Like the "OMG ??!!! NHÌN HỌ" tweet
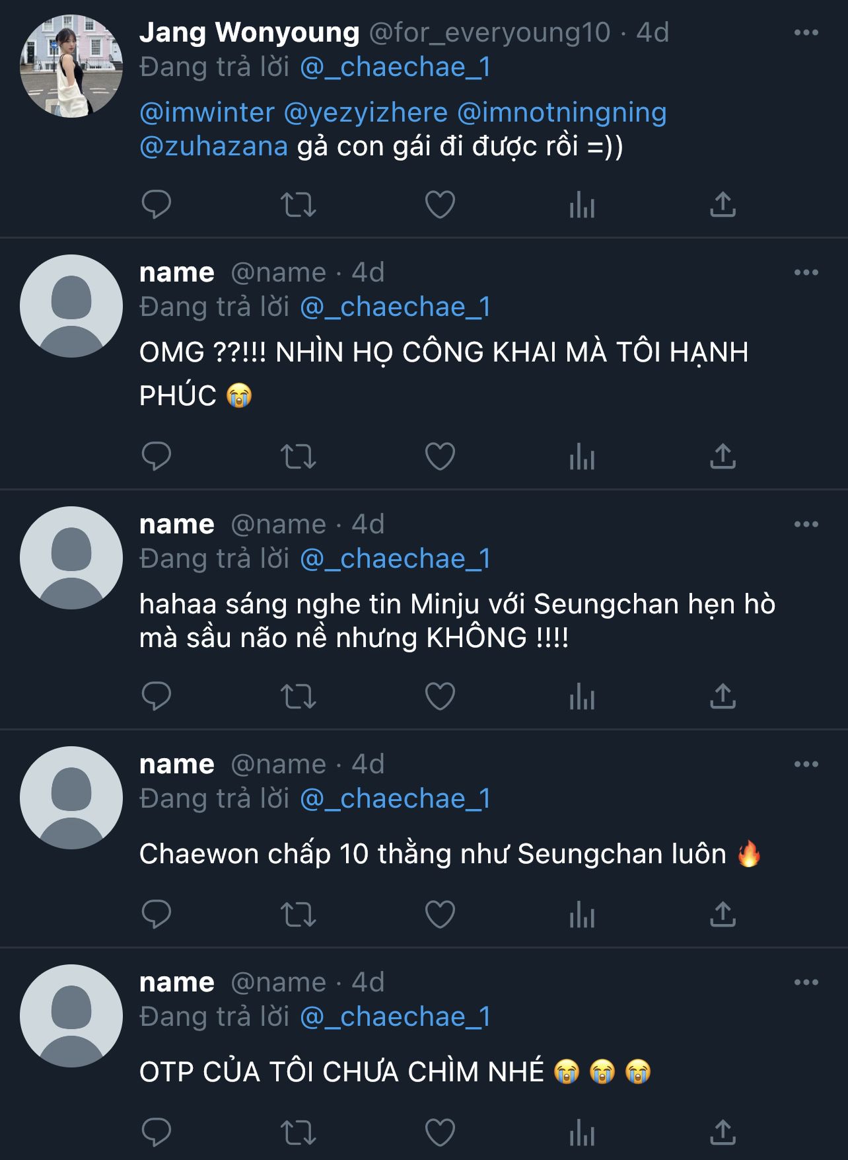 (440, 456)
